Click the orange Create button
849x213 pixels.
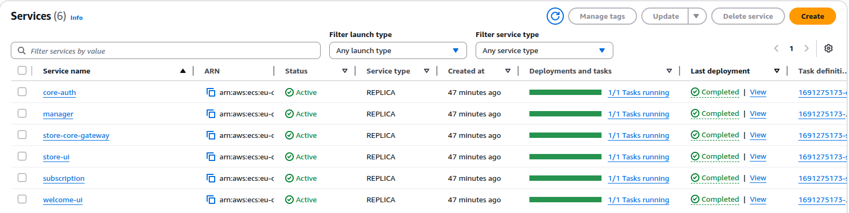(x=812, y=16)
